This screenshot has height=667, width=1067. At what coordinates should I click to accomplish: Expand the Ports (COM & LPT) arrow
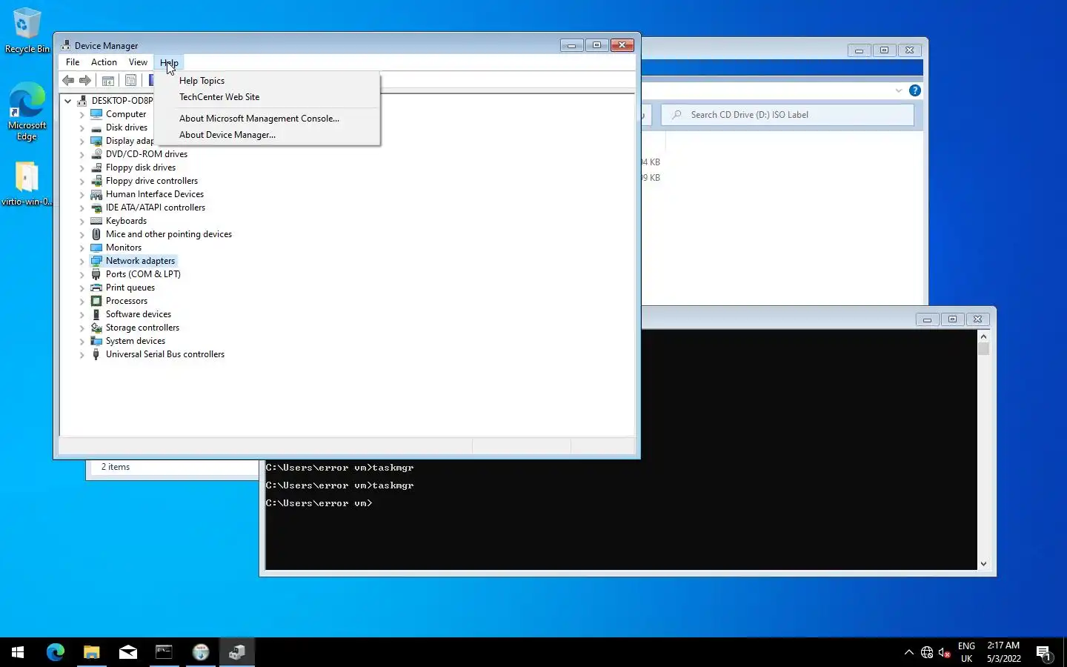click(82, 274)
